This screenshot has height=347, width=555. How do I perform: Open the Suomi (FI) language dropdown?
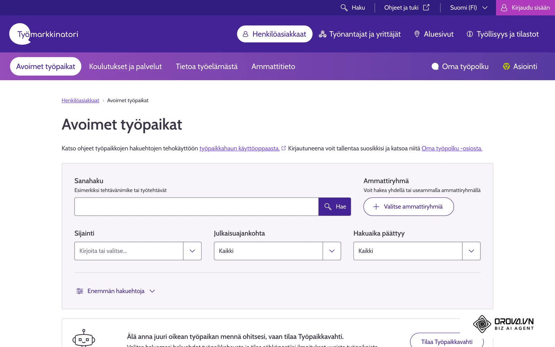(x=469, y=8)
